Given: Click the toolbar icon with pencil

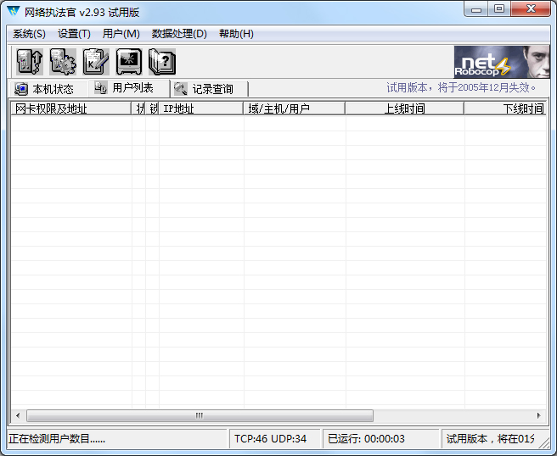Looking at the screenshot, I should tap(96, 62).
